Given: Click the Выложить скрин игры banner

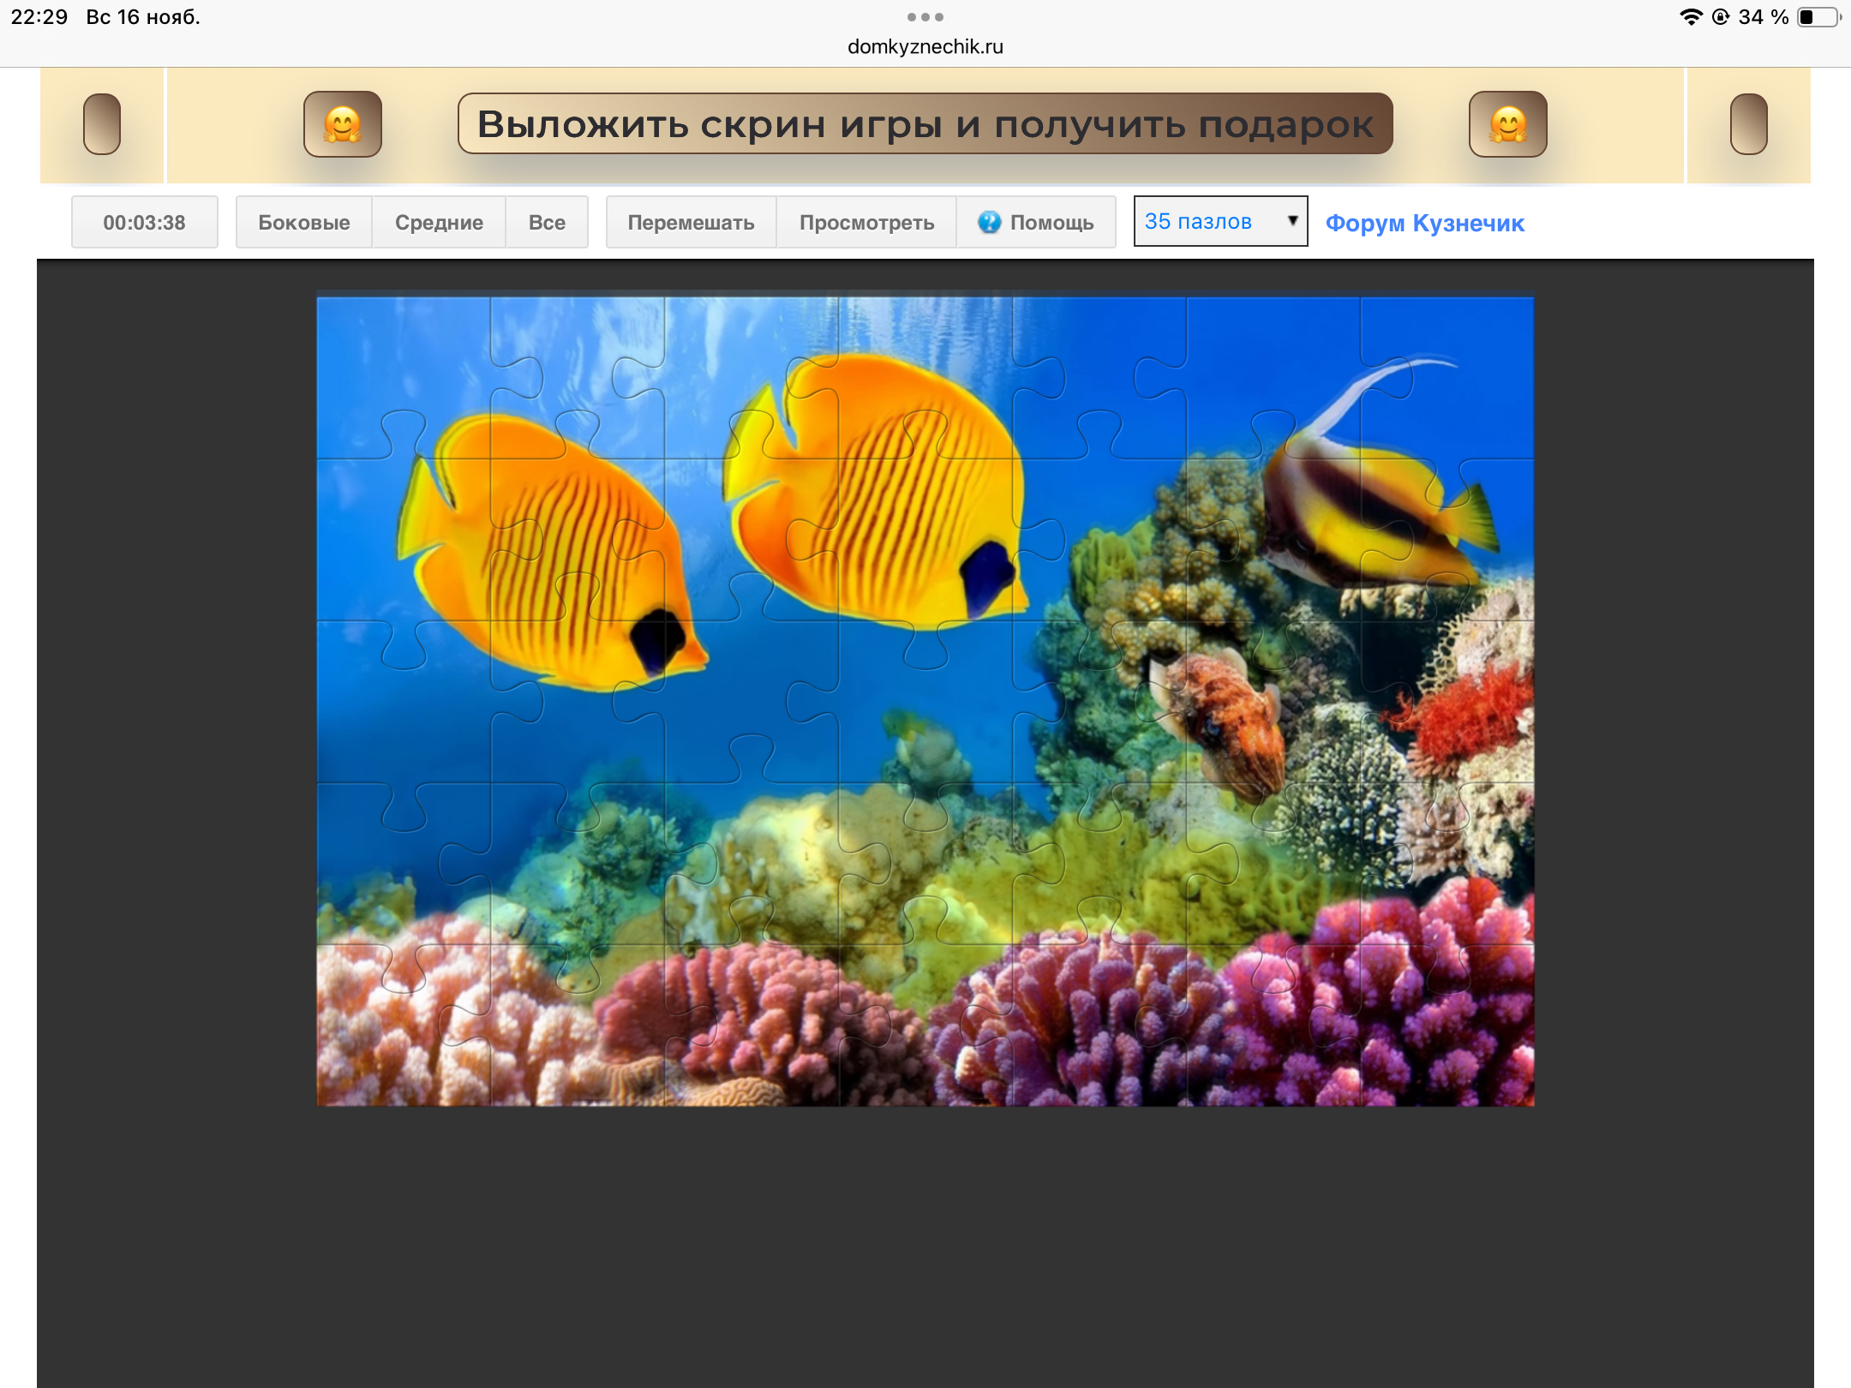Looking at the screenshot, I should pos(925,124).
